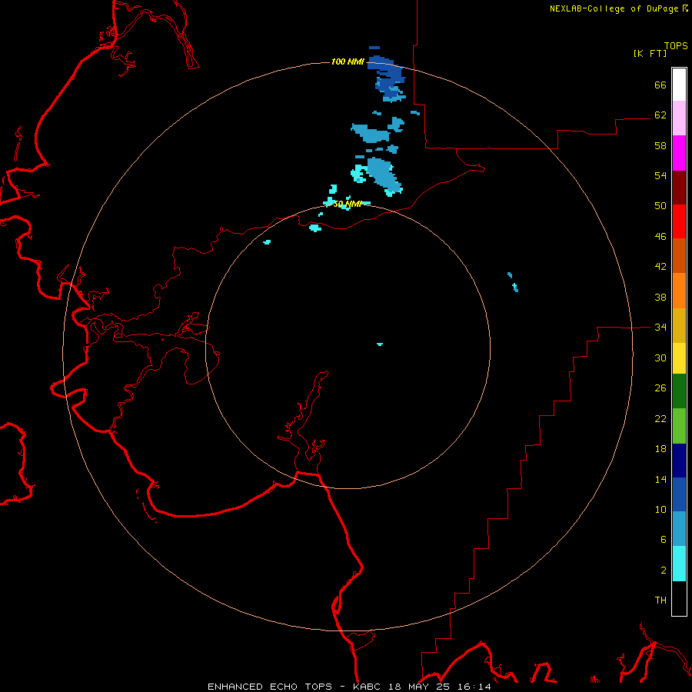Pick the legend value 6
The height and width of the screenshot is (692, 692).
(x=664, y=540)
